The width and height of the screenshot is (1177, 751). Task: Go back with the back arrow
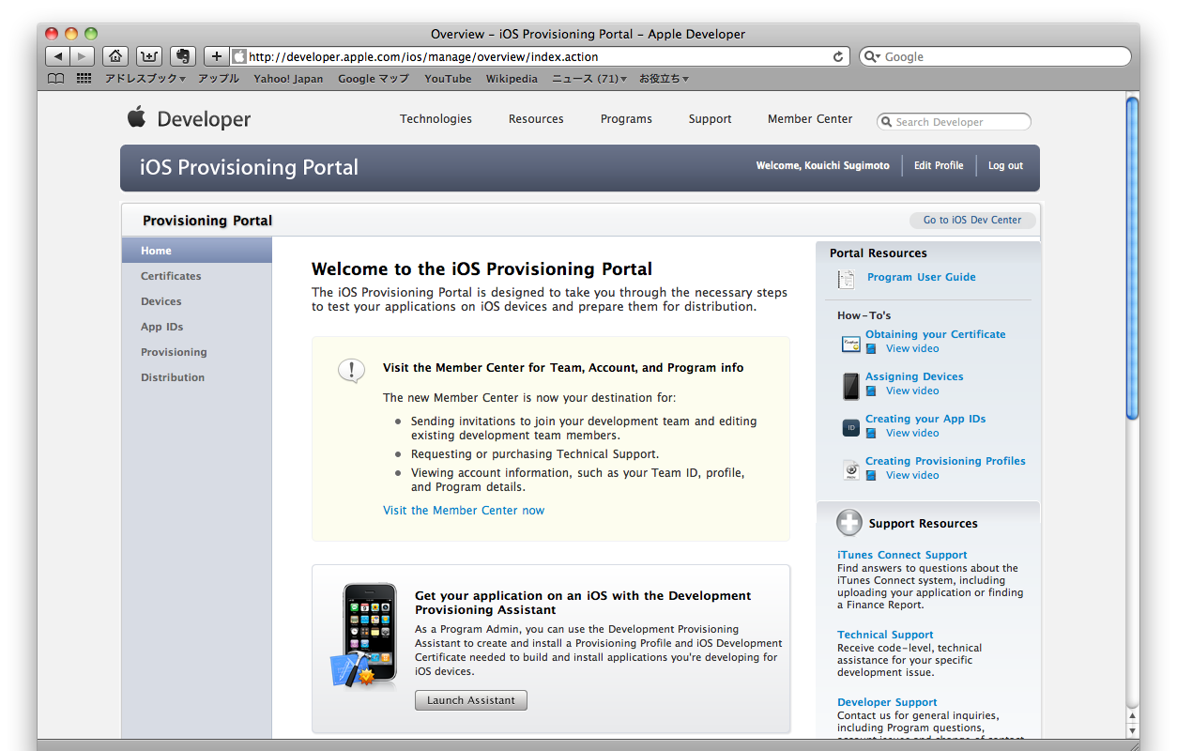pyautogui.click(x=57, y=56)
